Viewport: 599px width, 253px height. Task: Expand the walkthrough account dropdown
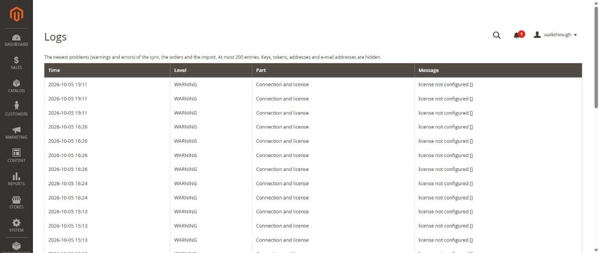point(556,35)
